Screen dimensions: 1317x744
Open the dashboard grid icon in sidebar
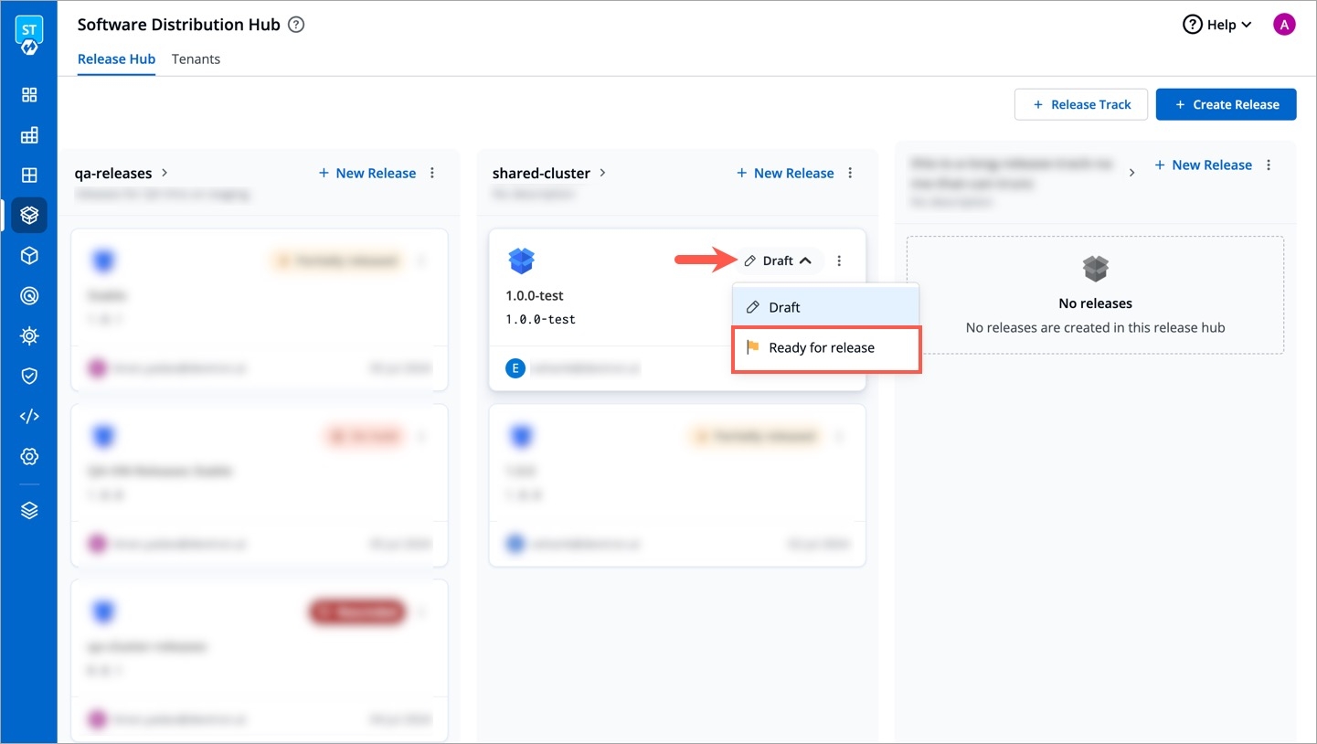(29, 95)
